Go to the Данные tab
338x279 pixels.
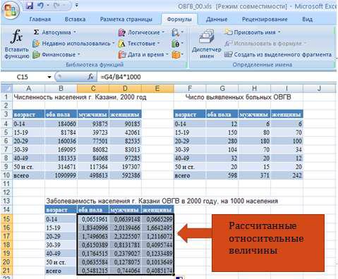point(217,19)
